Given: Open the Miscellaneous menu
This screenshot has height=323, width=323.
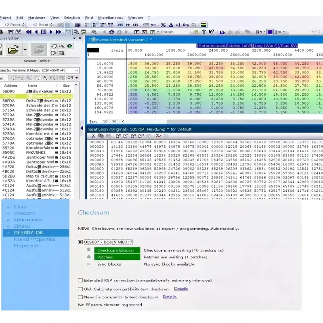Looking at the screenshot, I should [110, 17].
